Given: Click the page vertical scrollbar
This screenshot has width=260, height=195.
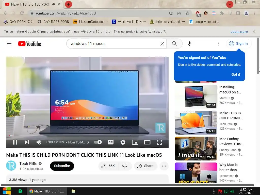Looking at the screenshot, I should (x=258, y=56).
